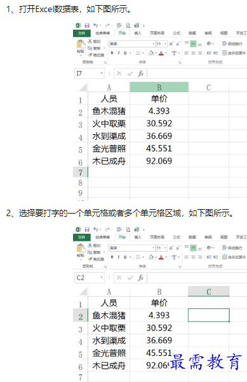The width and height of the screenshot is (247, 382).
Task: Click red font color A in lower Excel ribbon
Action: [x=161, y=257]
